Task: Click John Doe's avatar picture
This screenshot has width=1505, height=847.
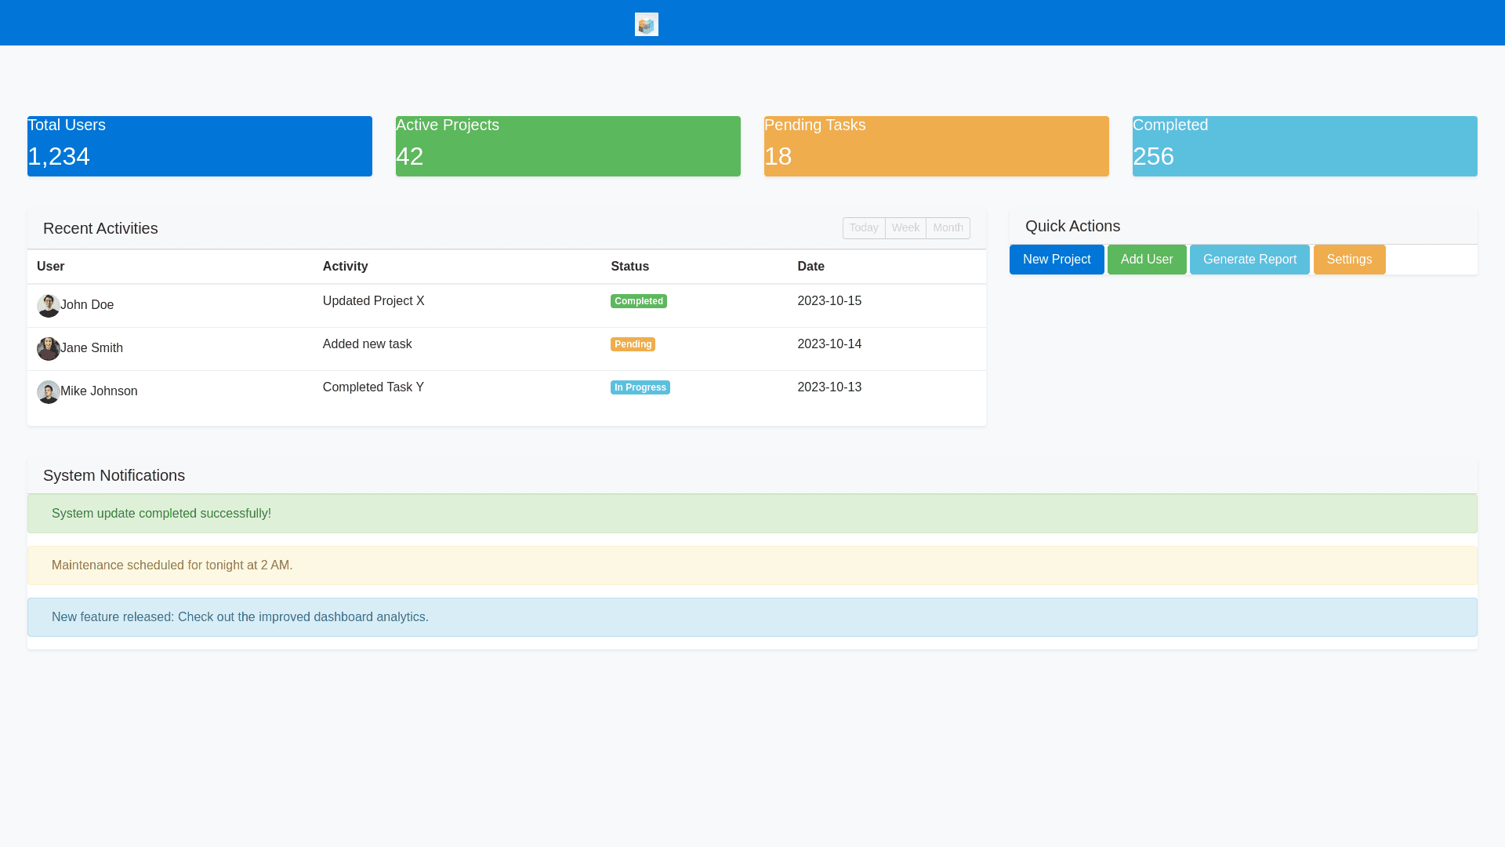Action: (48, 305)
